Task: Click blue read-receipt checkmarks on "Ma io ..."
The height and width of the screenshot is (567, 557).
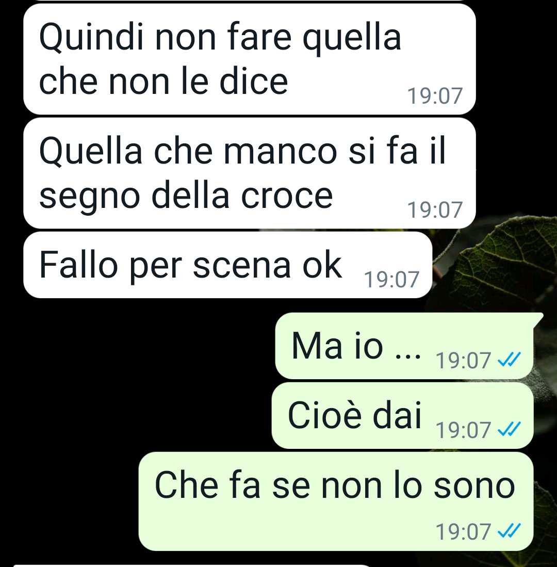Action: (x=509, y=360)
